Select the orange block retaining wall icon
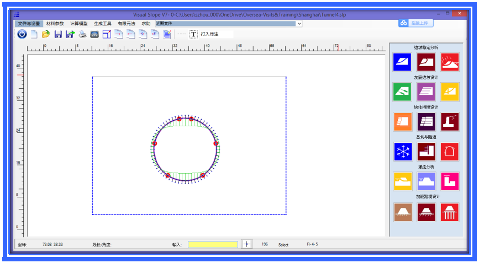This screenshot has height=263, width=479. click(403, 121)
